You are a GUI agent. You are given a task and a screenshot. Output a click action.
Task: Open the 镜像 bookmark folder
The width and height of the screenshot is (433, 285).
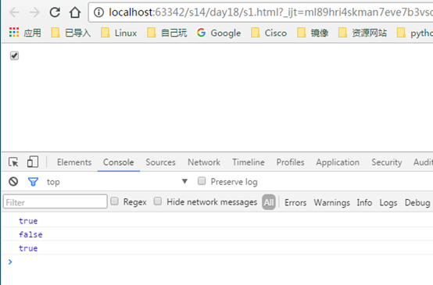coord(313,33)
